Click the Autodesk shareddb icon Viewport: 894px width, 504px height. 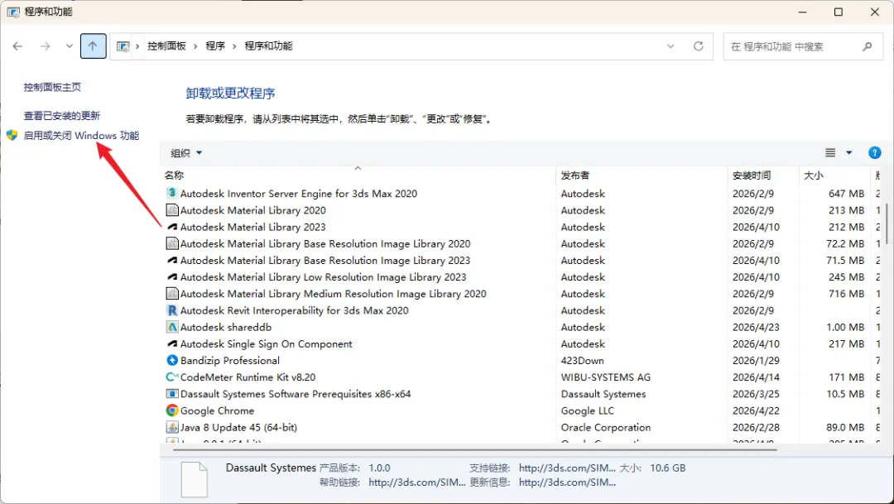pyautogui.click(x=171, y=327)
